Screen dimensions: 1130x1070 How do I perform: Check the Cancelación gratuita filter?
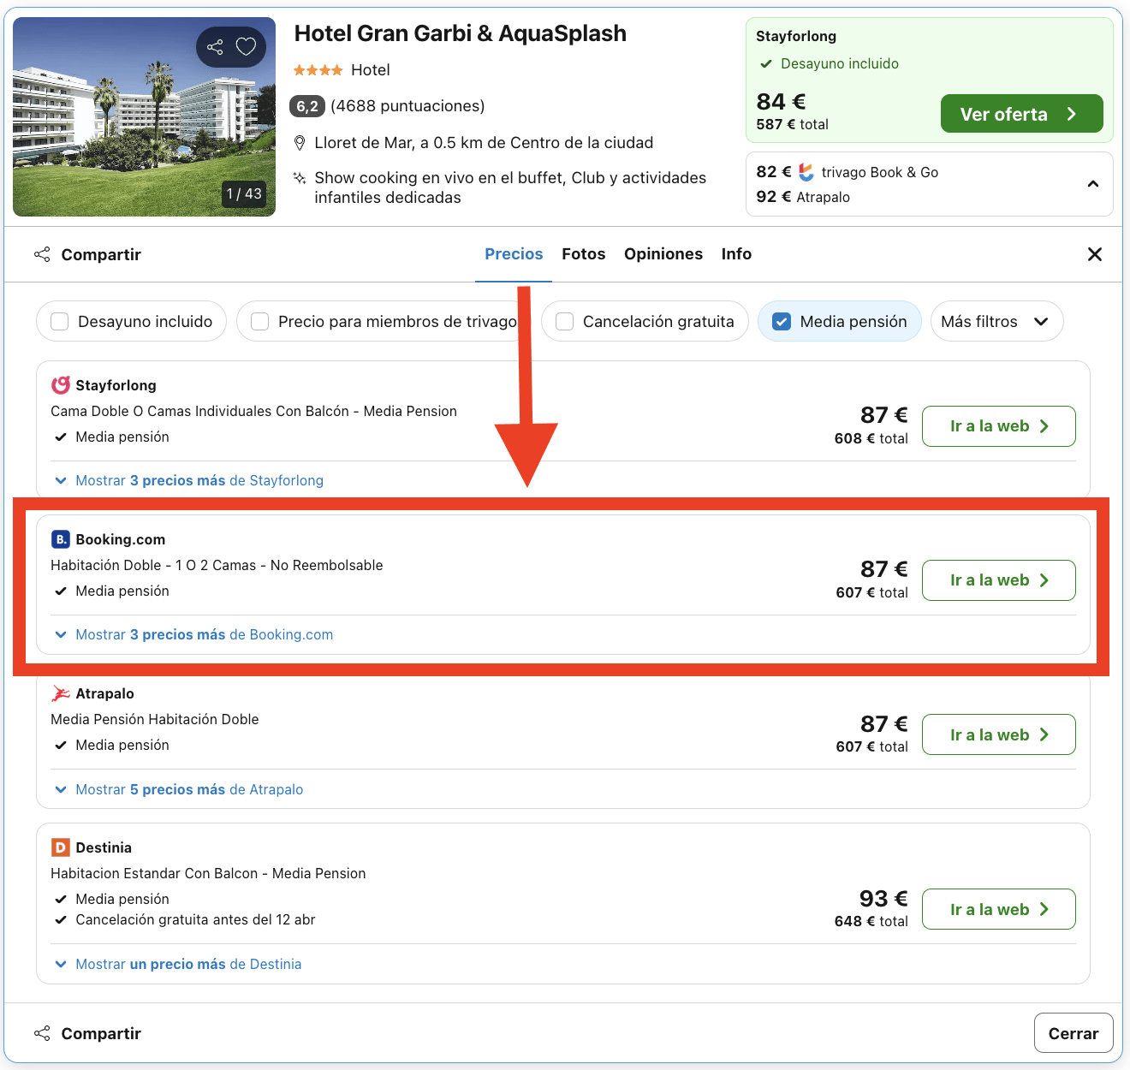[565, 322]
